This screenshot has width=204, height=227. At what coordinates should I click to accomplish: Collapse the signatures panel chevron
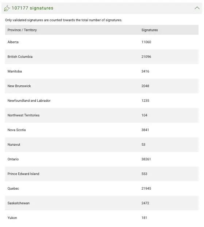tap(197, 8)
